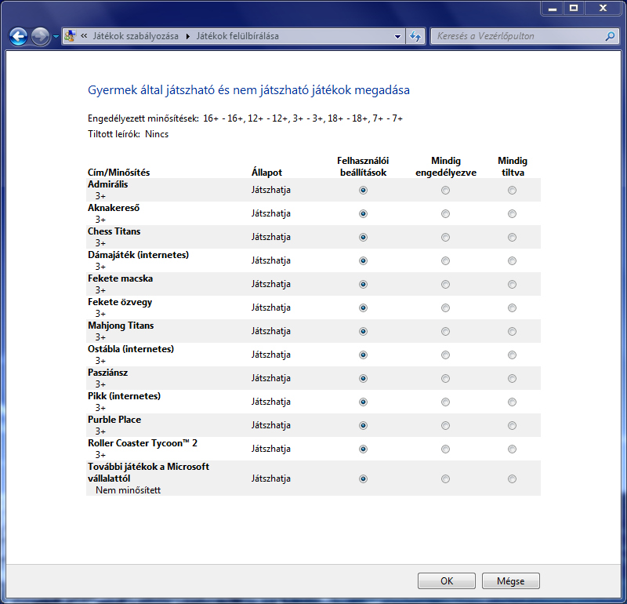Click the OK button
This screenshot has height=604, width=627.
[447, 580]
